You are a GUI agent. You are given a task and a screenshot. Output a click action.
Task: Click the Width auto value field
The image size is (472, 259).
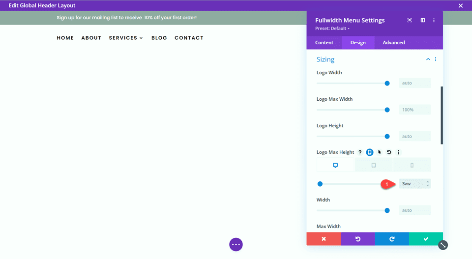[415, 210]
